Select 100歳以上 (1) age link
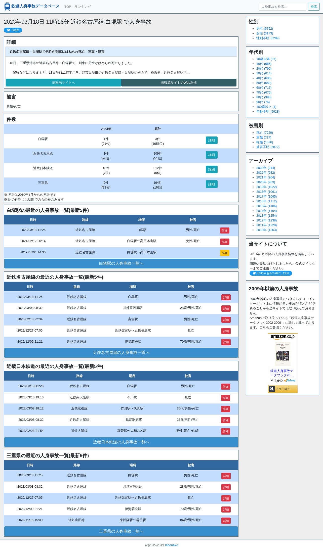 pos(266,107)
